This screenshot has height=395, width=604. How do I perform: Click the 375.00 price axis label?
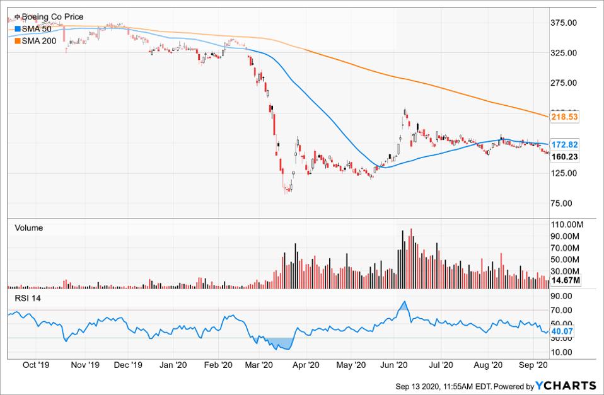(x=564, y=23)
